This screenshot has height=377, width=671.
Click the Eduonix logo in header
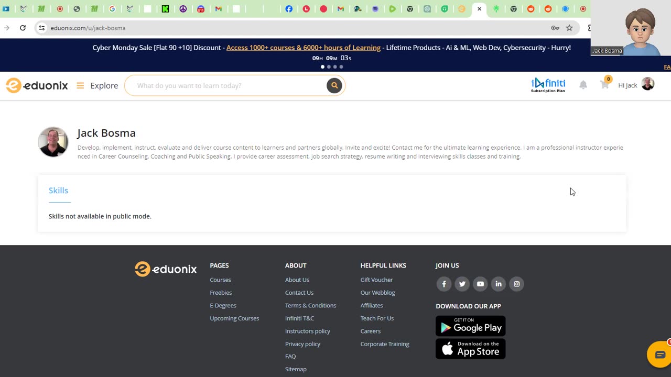(x=37, y=85)
